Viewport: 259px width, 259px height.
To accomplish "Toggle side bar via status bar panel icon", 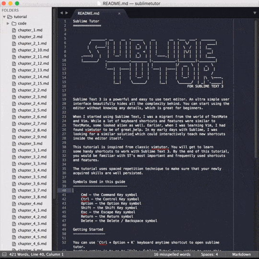I will (x=4, y=254).
